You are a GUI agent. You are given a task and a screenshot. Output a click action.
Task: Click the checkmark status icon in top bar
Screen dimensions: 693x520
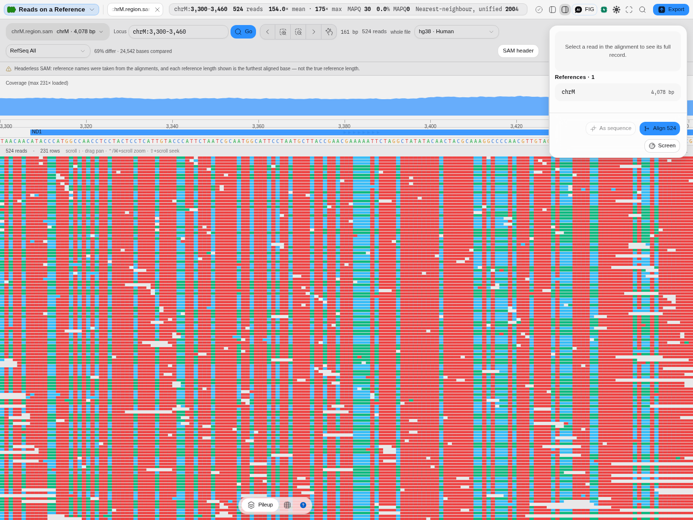click(539, 10)
